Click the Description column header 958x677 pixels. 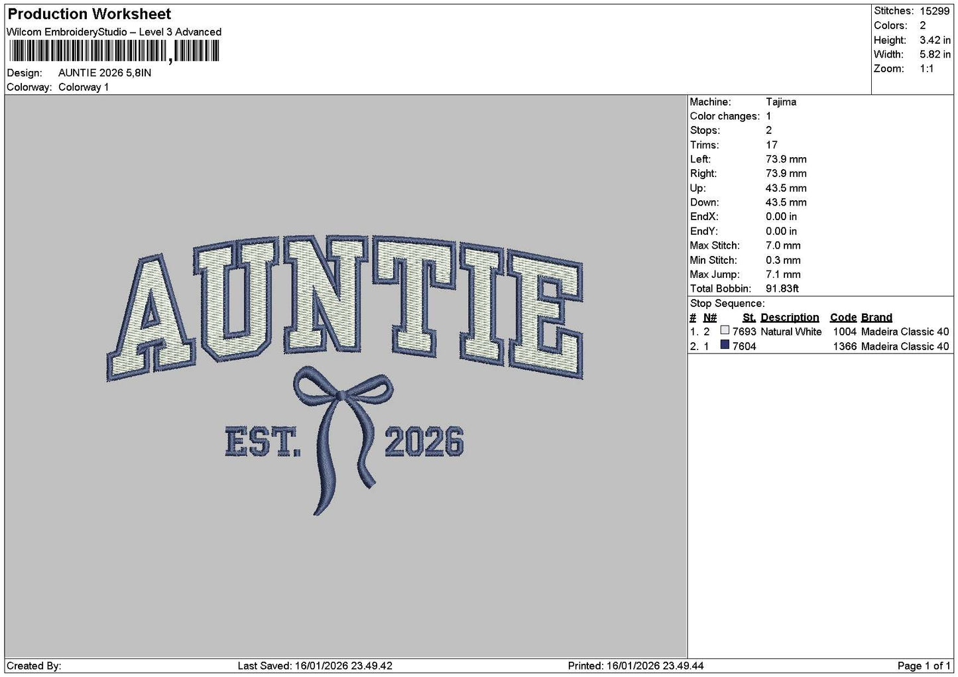pyautogui.click(x=790, y=317)
